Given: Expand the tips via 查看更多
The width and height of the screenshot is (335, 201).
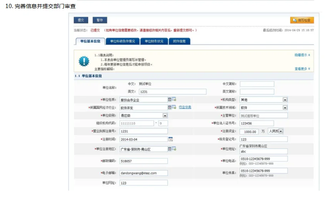Looking at the screenshot, I should (x=302, y=69).
